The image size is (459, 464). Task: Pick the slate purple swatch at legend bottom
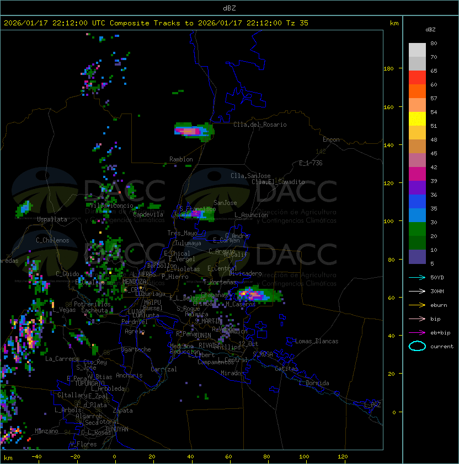[x=417, y=257]
